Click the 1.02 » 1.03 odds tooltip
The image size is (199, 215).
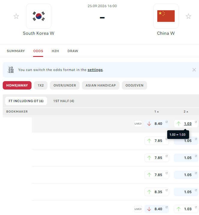pyautogui.click(x=178, y=134)
